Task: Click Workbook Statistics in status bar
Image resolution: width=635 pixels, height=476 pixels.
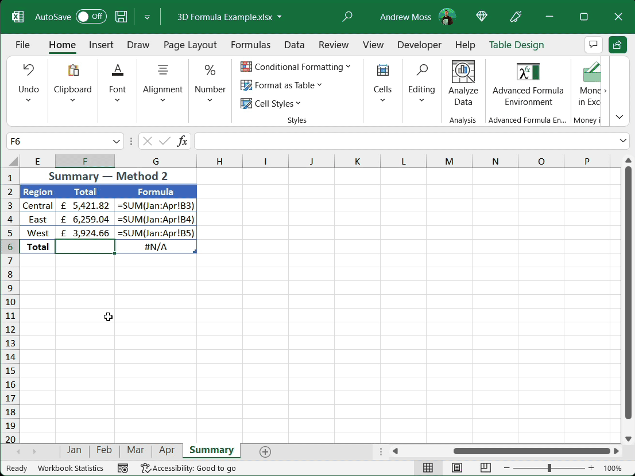Action: click(71, 468)
